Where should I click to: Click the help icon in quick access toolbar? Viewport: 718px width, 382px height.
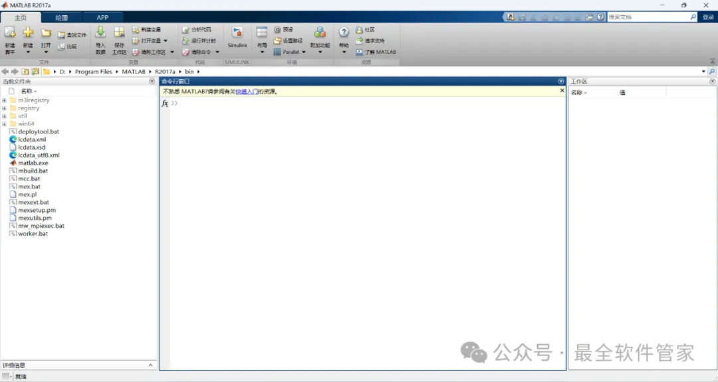(601, 17)
